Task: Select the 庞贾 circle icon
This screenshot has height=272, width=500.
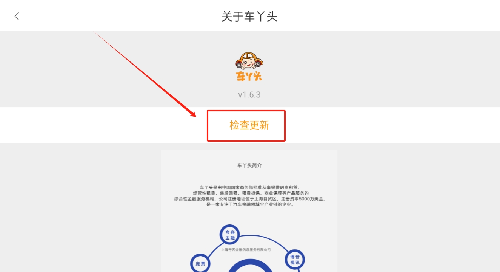Action: pyautogui.click(x=200, y=264)
